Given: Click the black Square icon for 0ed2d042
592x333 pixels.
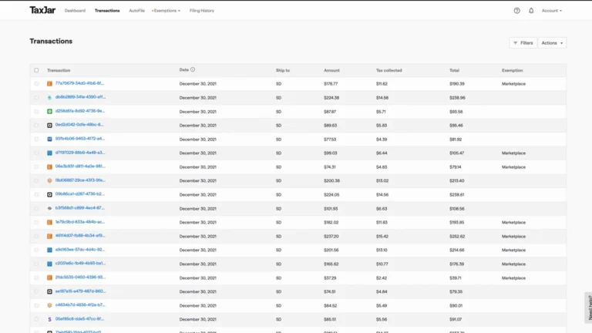Looking at the screenshot, I should (49, 126).
